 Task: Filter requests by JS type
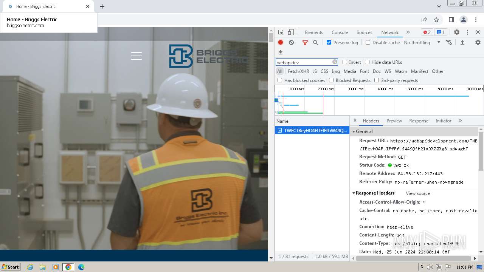point(315,71)
